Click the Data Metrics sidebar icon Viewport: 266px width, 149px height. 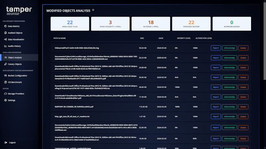click(5, 26)
